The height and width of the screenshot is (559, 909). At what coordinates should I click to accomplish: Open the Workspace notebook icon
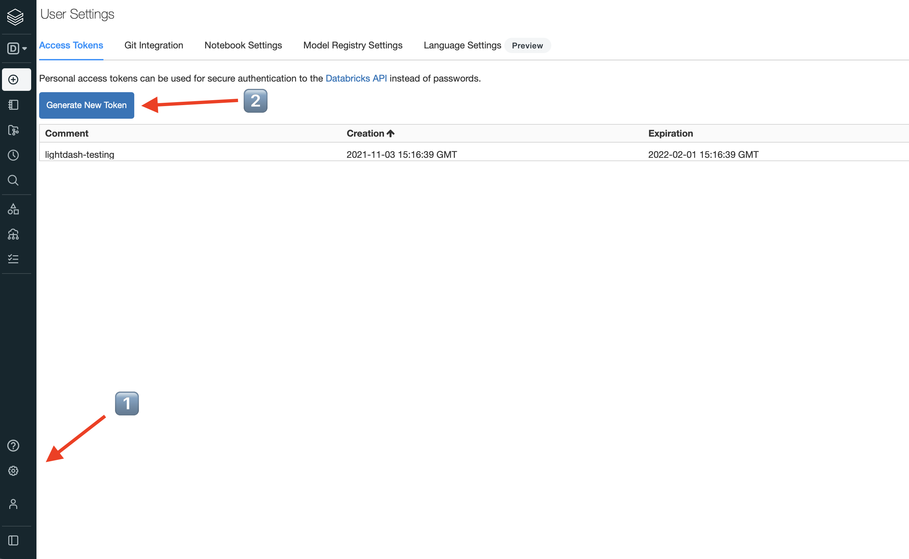pyautogui.click(x=14, y=105)
